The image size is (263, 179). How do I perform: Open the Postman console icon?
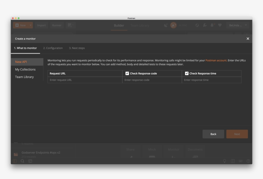[x=30, y=161]
